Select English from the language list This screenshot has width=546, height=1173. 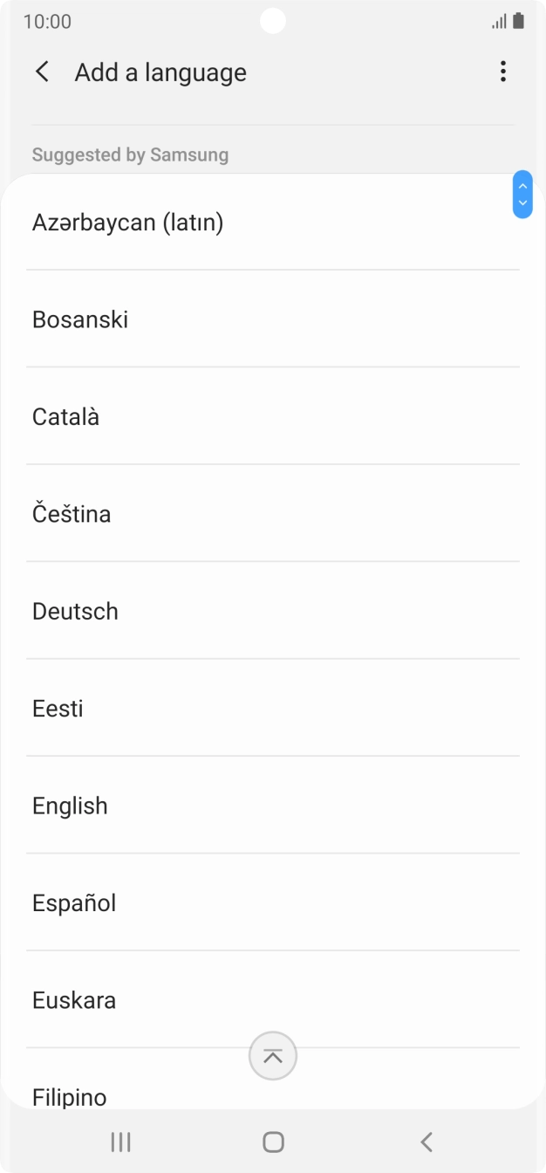tap(70, 806)
